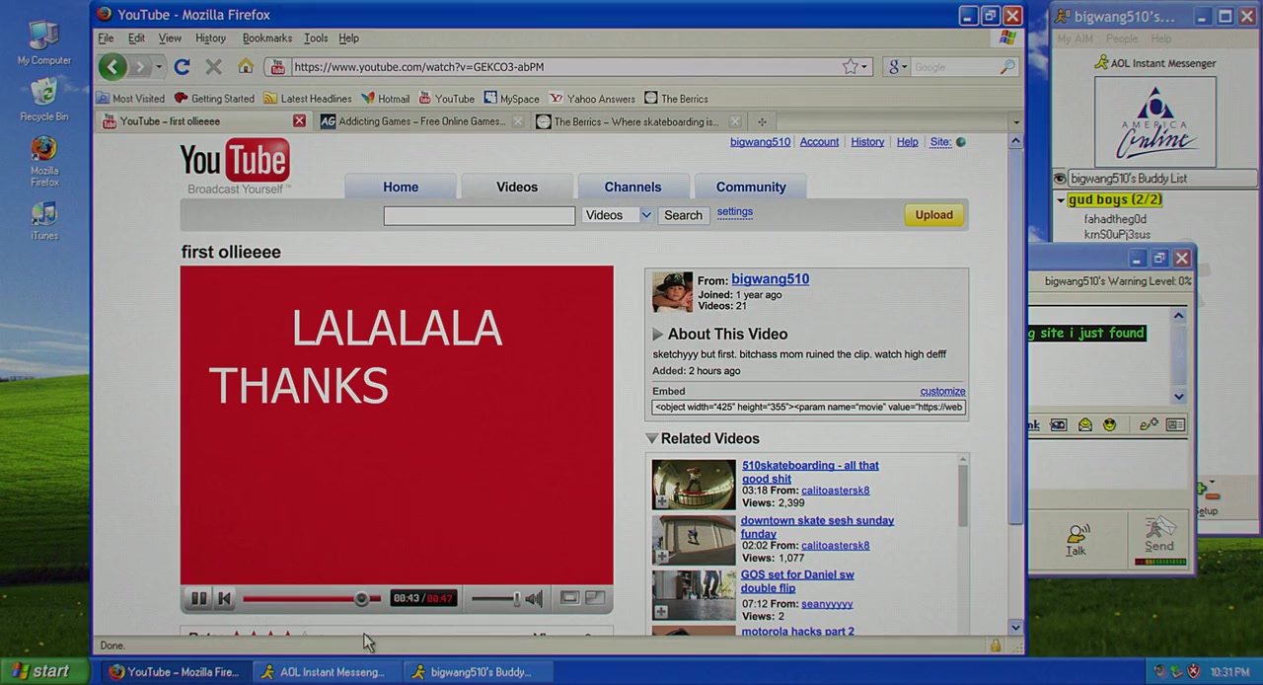Viewport: 1263px width, 685px height.
Task: Click the add buddy icon in AIM chat toolbar
Action: click(1149, 424)
